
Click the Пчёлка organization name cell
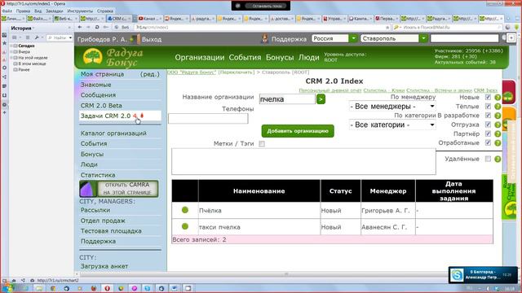coord(259,210)
